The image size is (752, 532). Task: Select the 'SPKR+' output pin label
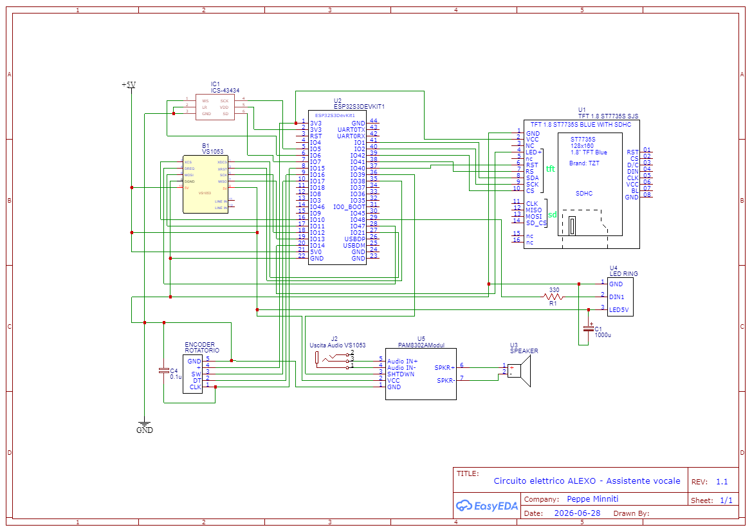coord(445,368)
